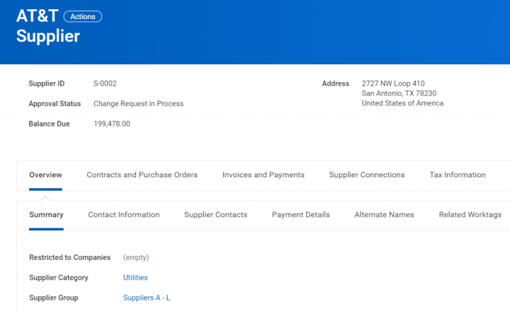This screenshot has height=313, width=510.
Task: Click the San Antonio address text
Action: point(399,93)
